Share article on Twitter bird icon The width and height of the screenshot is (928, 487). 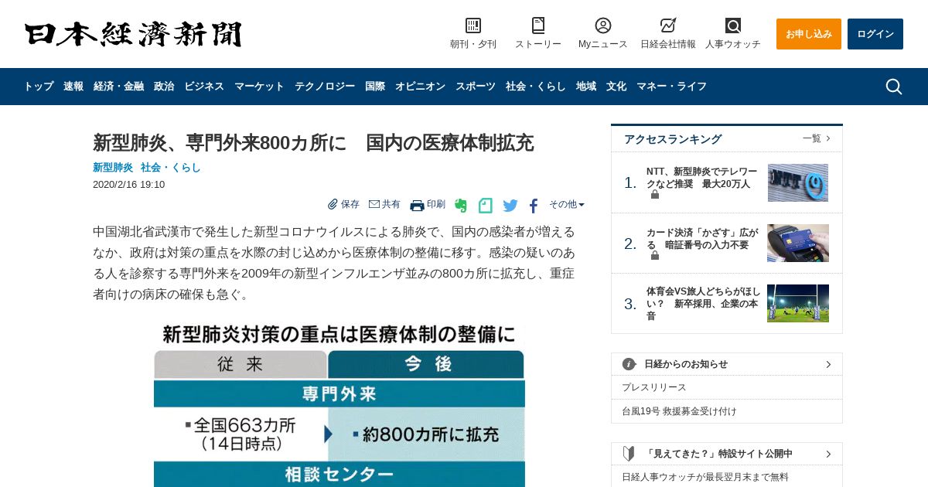point(510,206)
